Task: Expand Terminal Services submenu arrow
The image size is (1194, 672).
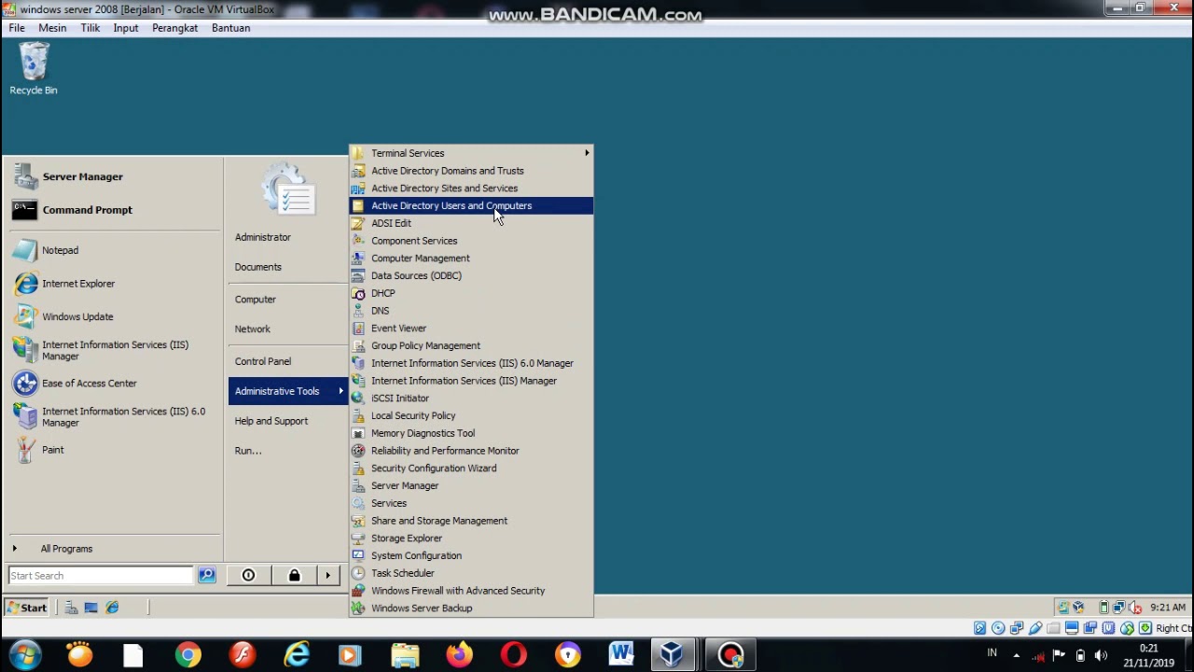Action: (x=587, y=153)
